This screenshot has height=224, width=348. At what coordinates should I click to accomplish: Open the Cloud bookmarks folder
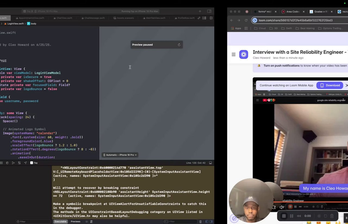pyautogui.click(x=260, y=28)
